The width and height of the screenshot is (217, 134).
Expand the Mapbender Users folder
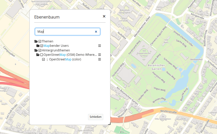click(x=38, y=46)
